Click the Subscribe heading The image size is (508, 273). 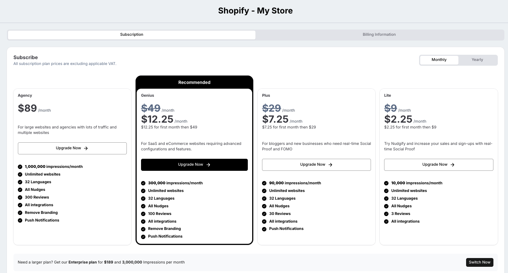26,57
